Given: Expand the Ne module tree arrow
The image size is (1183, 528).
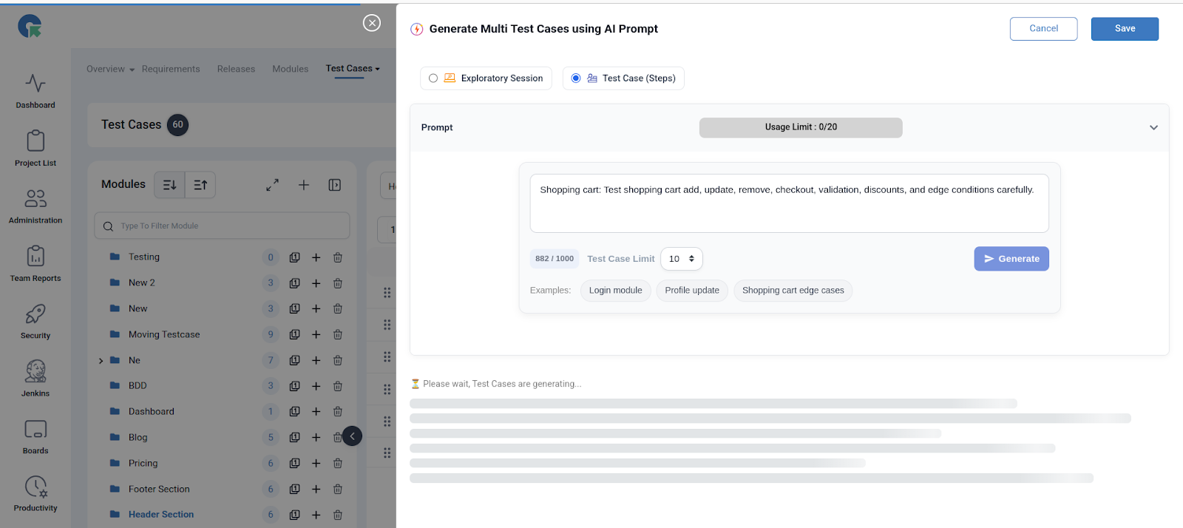Looking at the screenshot, I should tap(101, 361).
